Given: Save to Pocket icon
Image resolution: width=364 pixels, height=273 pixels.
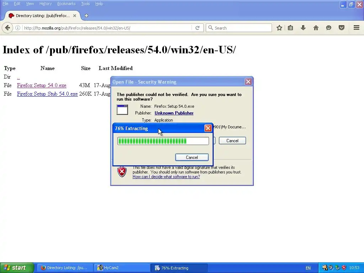Looking at the screenshot, I should (342, 28).
